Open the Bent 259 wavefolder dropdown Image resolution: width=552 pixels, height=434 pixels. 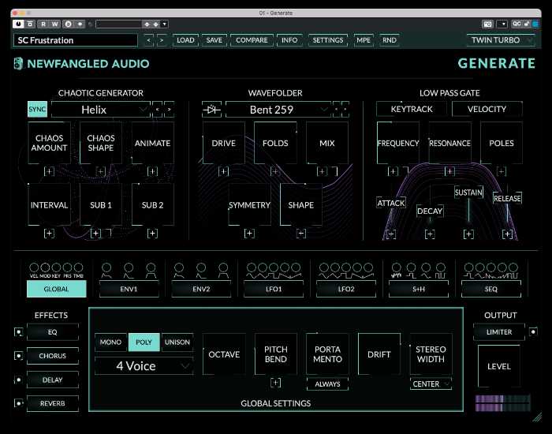(x=278, y=110)
